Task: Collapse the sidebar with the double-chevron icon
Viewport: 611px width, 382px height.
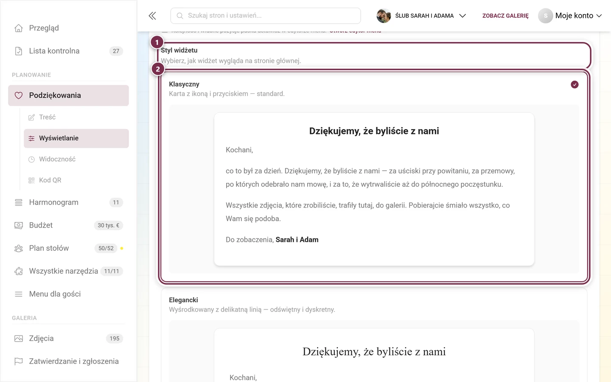Action: (x=152, y=16)
